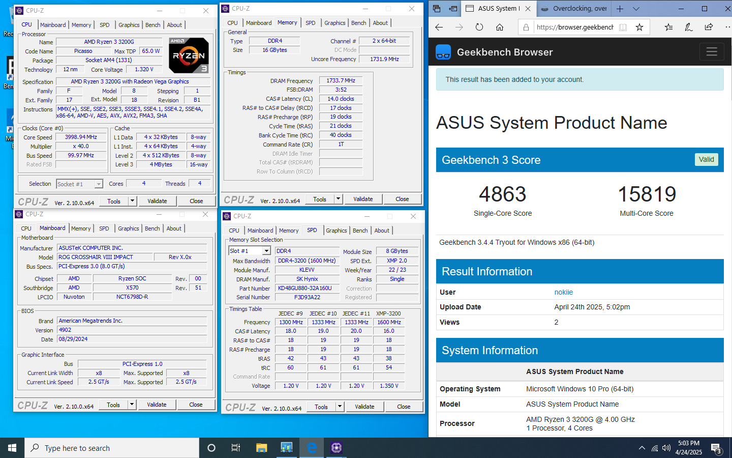Viewport: 732px width, 458px height.
Task: Click Close button in SPD tab window
Action: [x=404, y=407]
